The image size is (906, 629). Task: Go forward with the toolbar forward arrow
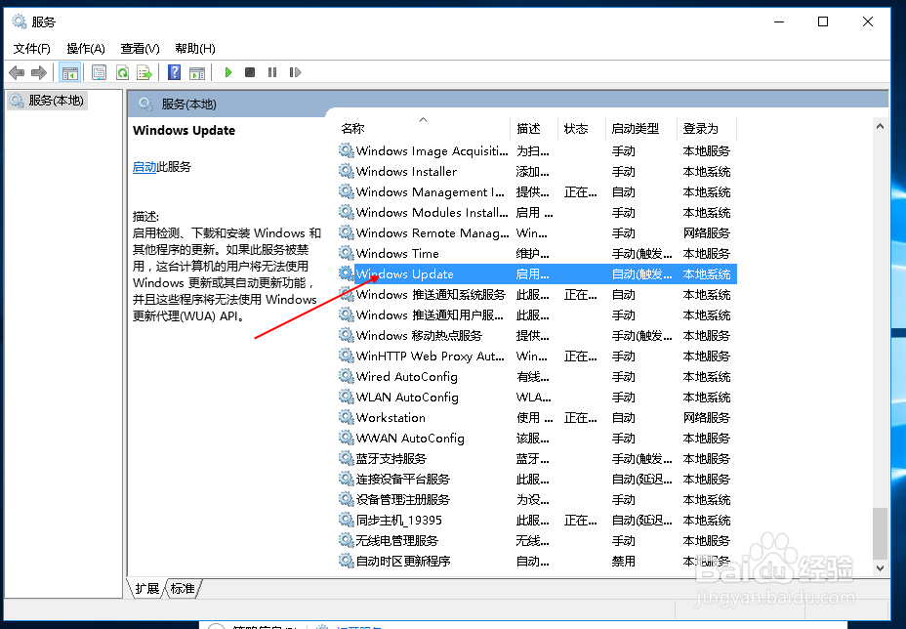point(39,73)
